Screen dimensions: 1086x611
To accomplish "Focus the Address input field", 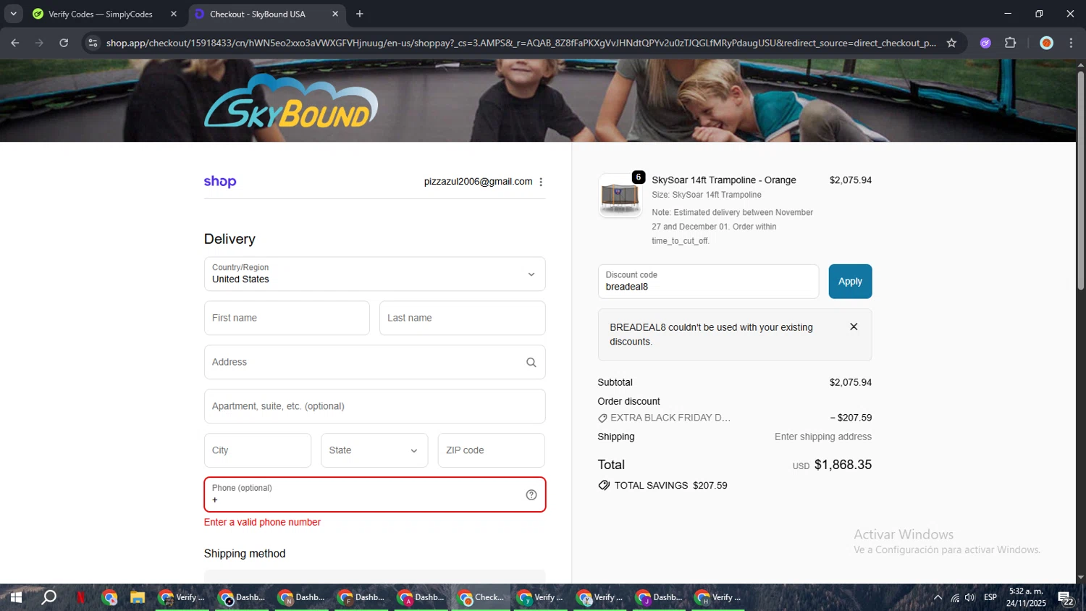I will click(374, 363).
